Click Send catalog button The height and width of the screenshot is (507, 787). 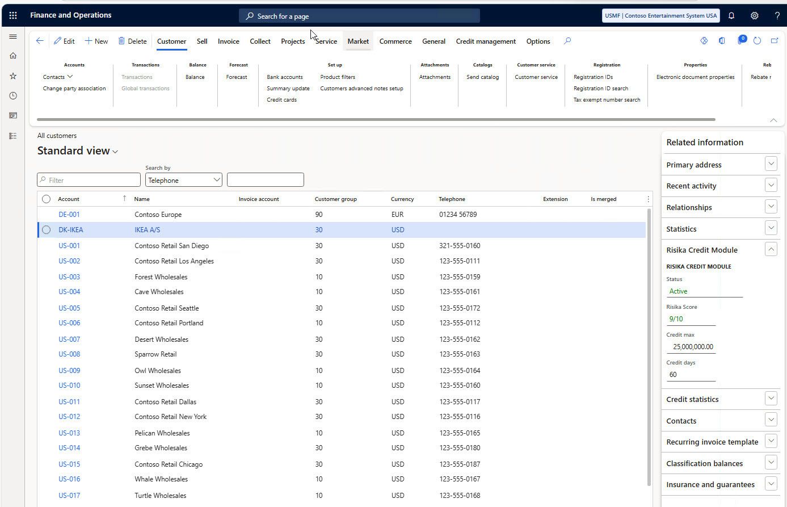(483, 77)
